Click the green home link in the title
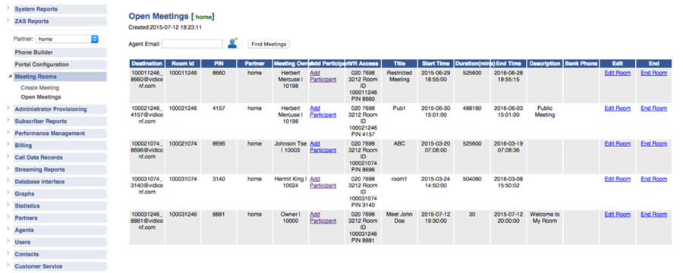This screenshot has height=273, width=683. click(203, 17)
